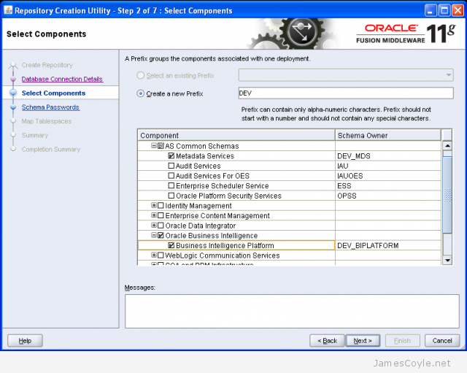Click the Schema Owner column header
Image resolution: width=467 pixels, height=373 pixels.
click(388, 135)
